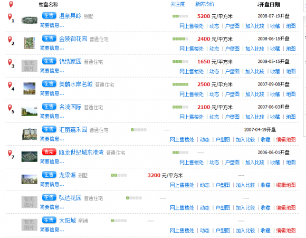The height and width of the screenshot is (238, 306).
Task: Expand 简要信息 for 锦绣家园
Action: point(52,71)
